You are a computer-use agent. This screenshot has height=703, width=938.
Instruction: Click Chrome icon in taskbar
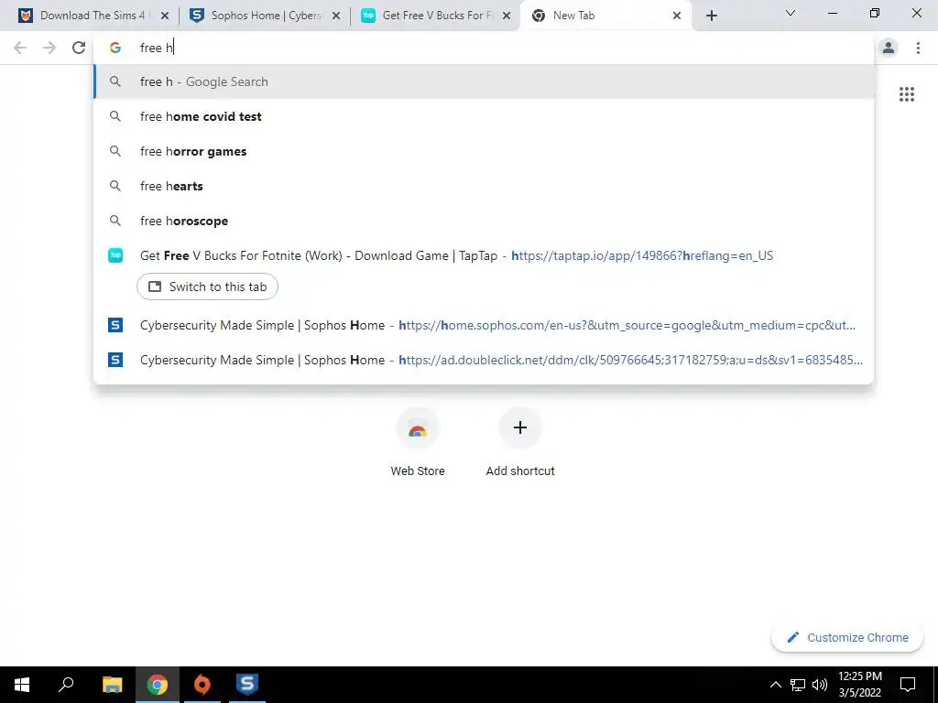pos(158,685)
